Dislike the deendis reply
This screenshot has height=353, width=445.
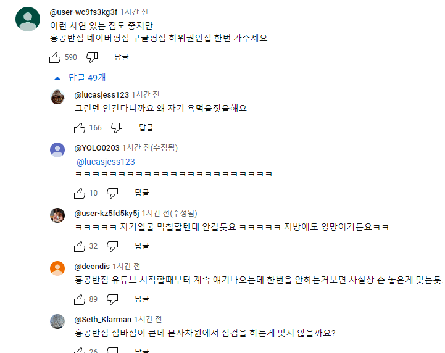[x=112, y=299]
